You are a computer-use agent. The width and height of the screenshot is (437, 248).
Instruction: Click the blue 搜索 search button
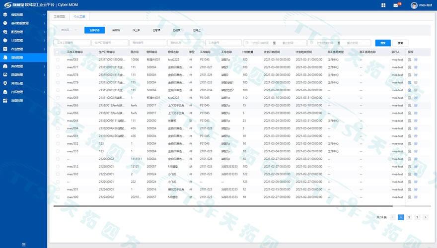click(383, 43)
